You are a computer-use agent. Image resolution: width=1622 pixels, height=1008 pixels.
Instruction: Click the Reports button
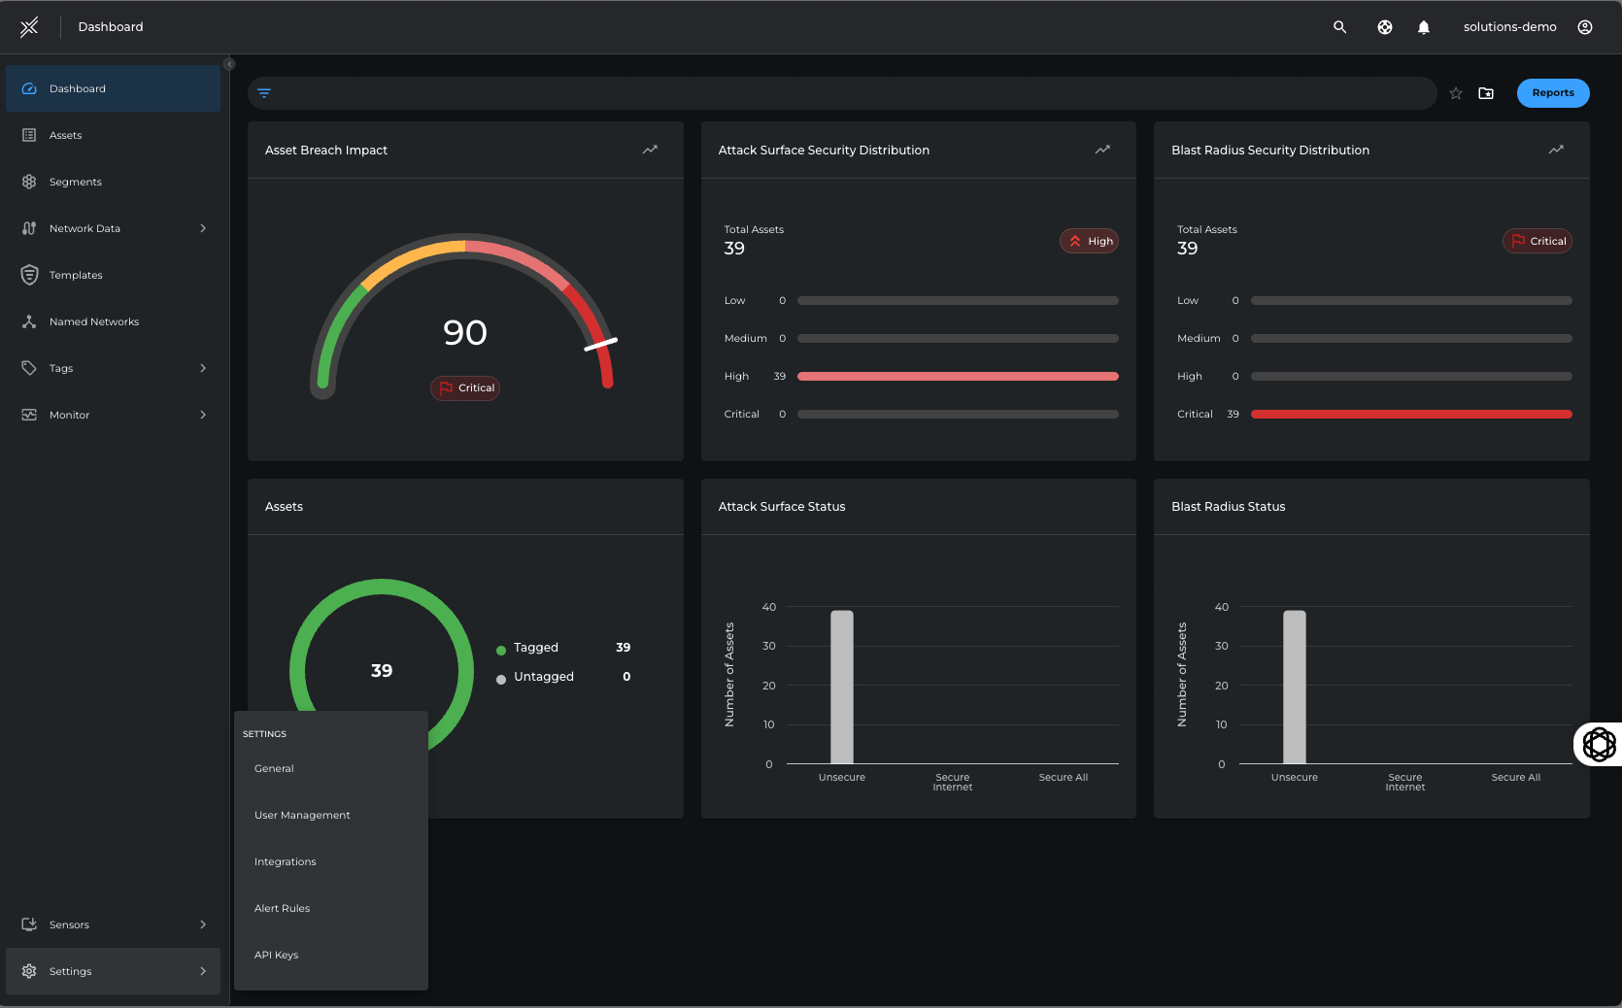1552,93
